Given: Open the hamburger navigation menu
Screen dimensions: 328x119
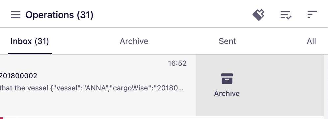Looking at the screenshot, I should click(16, 15).
